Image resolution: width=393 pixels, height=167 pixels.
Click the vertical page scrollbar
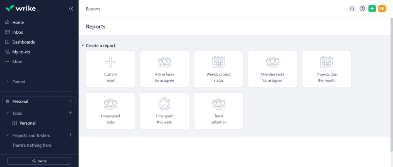pos(391,84)
